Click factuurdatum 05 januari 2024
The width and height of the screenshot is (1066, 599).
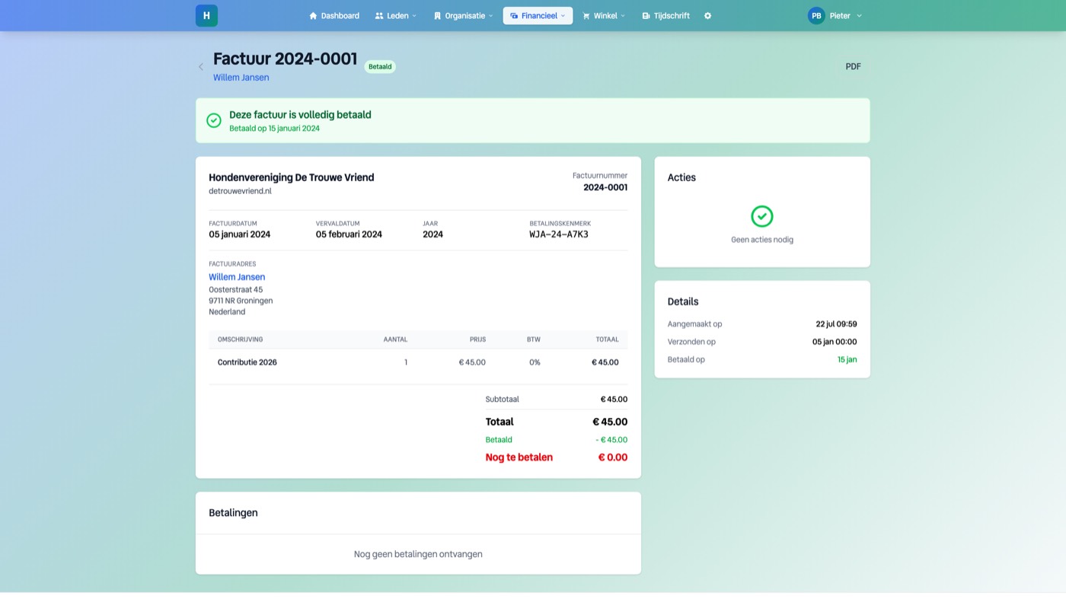point(240,234)
